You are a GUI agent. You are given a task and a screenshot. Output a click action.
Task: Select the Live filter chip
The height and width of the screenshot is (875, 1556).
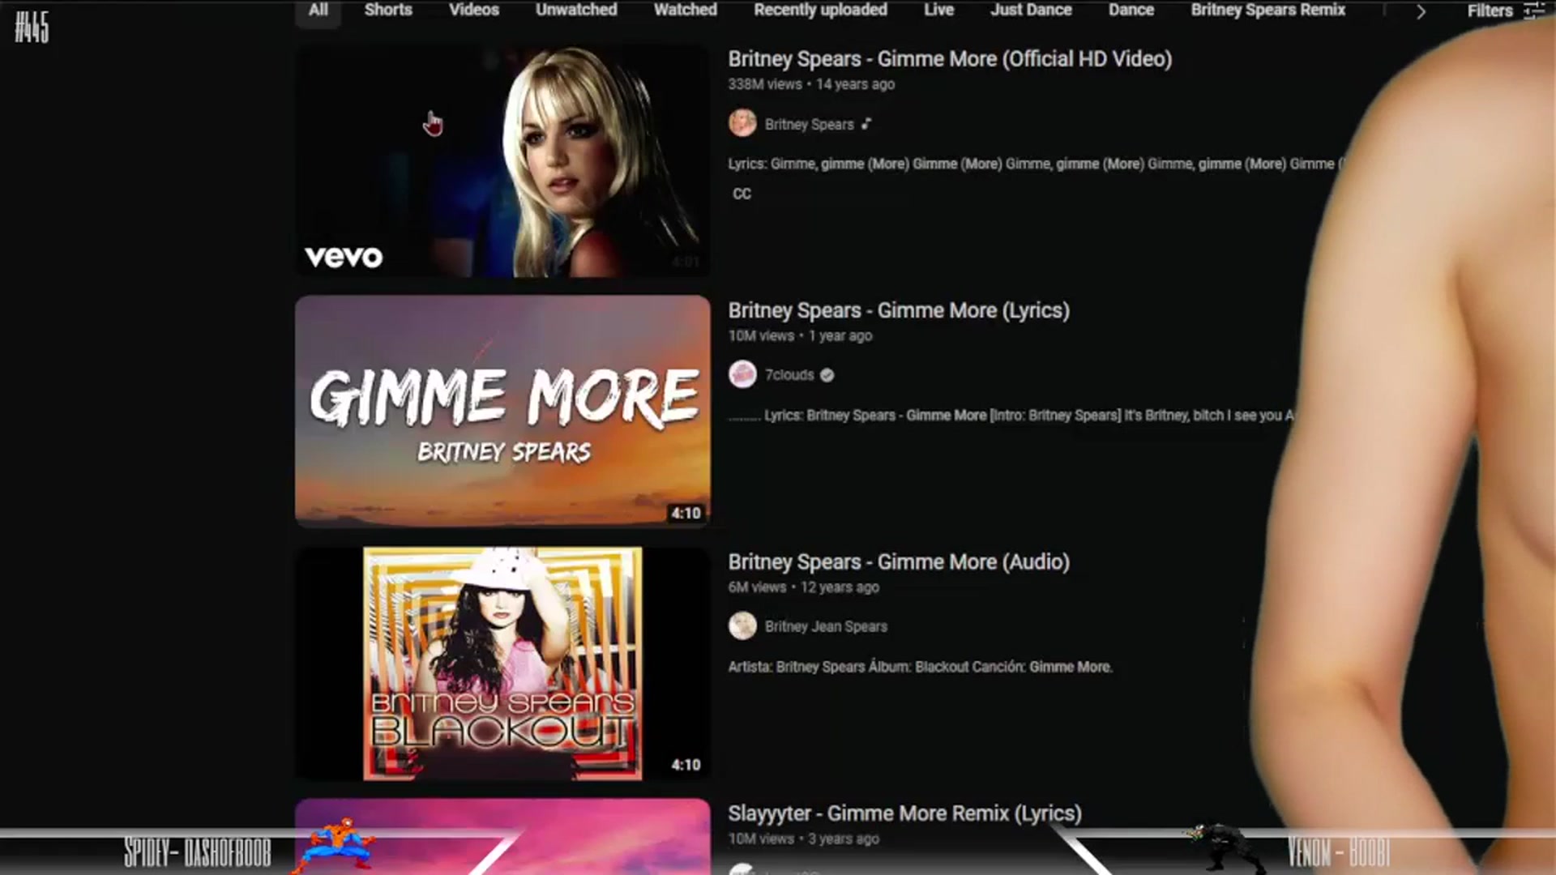[x=938, y=11]
